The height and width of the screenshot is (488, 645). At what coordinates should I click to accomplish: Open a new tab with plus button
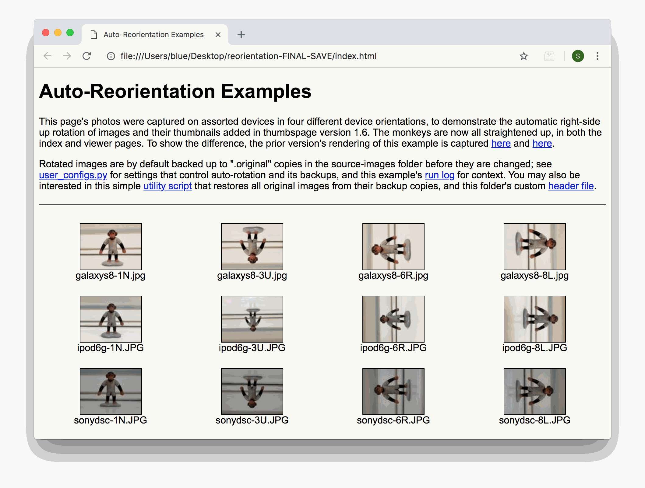(241, 35)
